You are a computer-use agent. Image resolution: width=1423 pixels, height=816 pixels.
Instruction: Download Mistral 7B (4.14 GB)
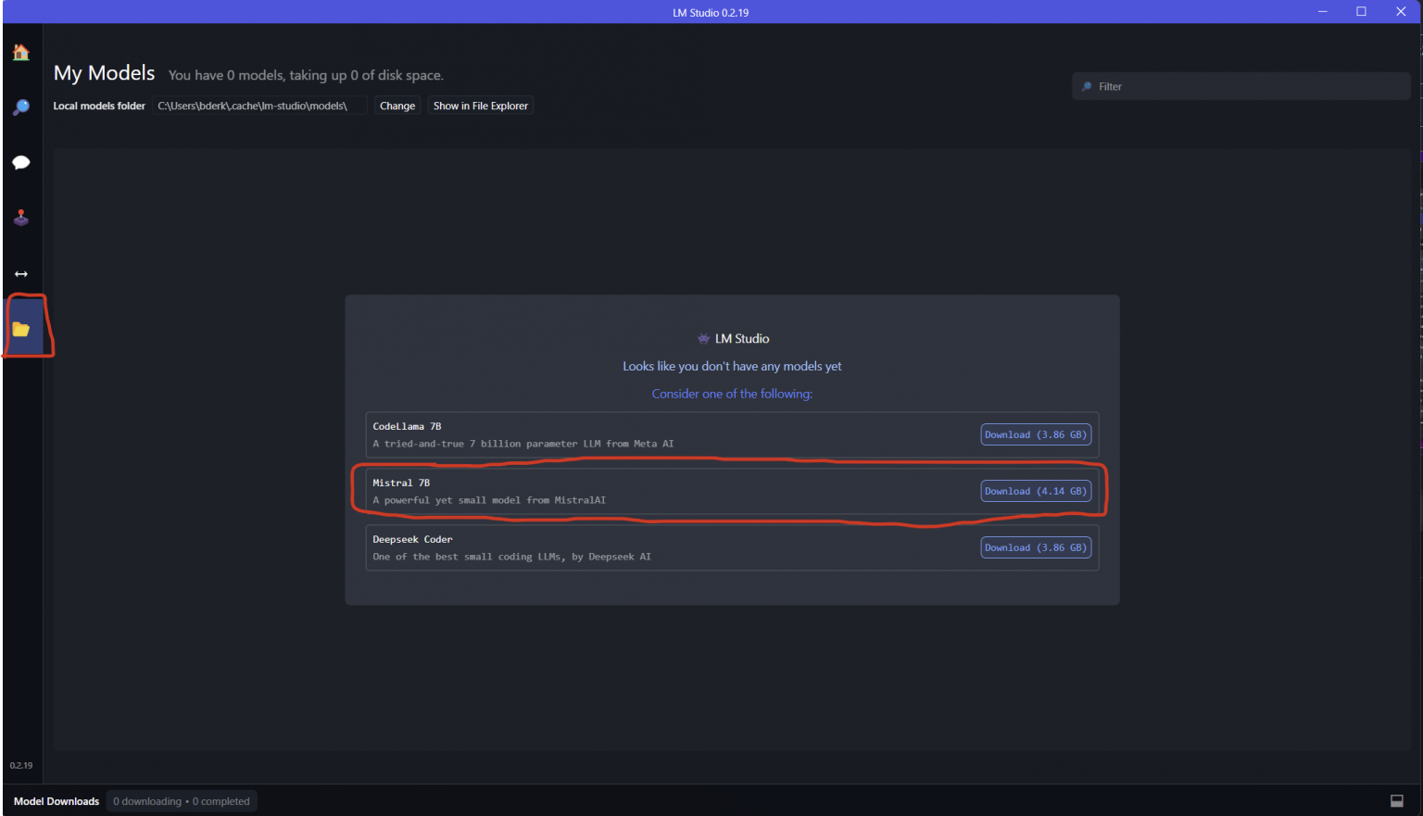tap(1035, 491)
